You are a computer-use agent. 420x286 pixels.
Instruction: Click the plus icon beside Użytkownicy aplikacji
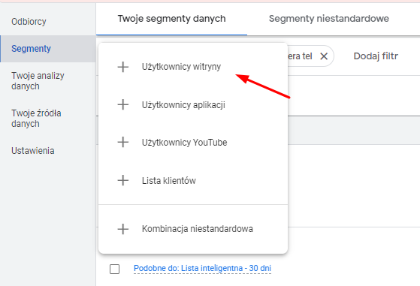click(x=123, y=104)
